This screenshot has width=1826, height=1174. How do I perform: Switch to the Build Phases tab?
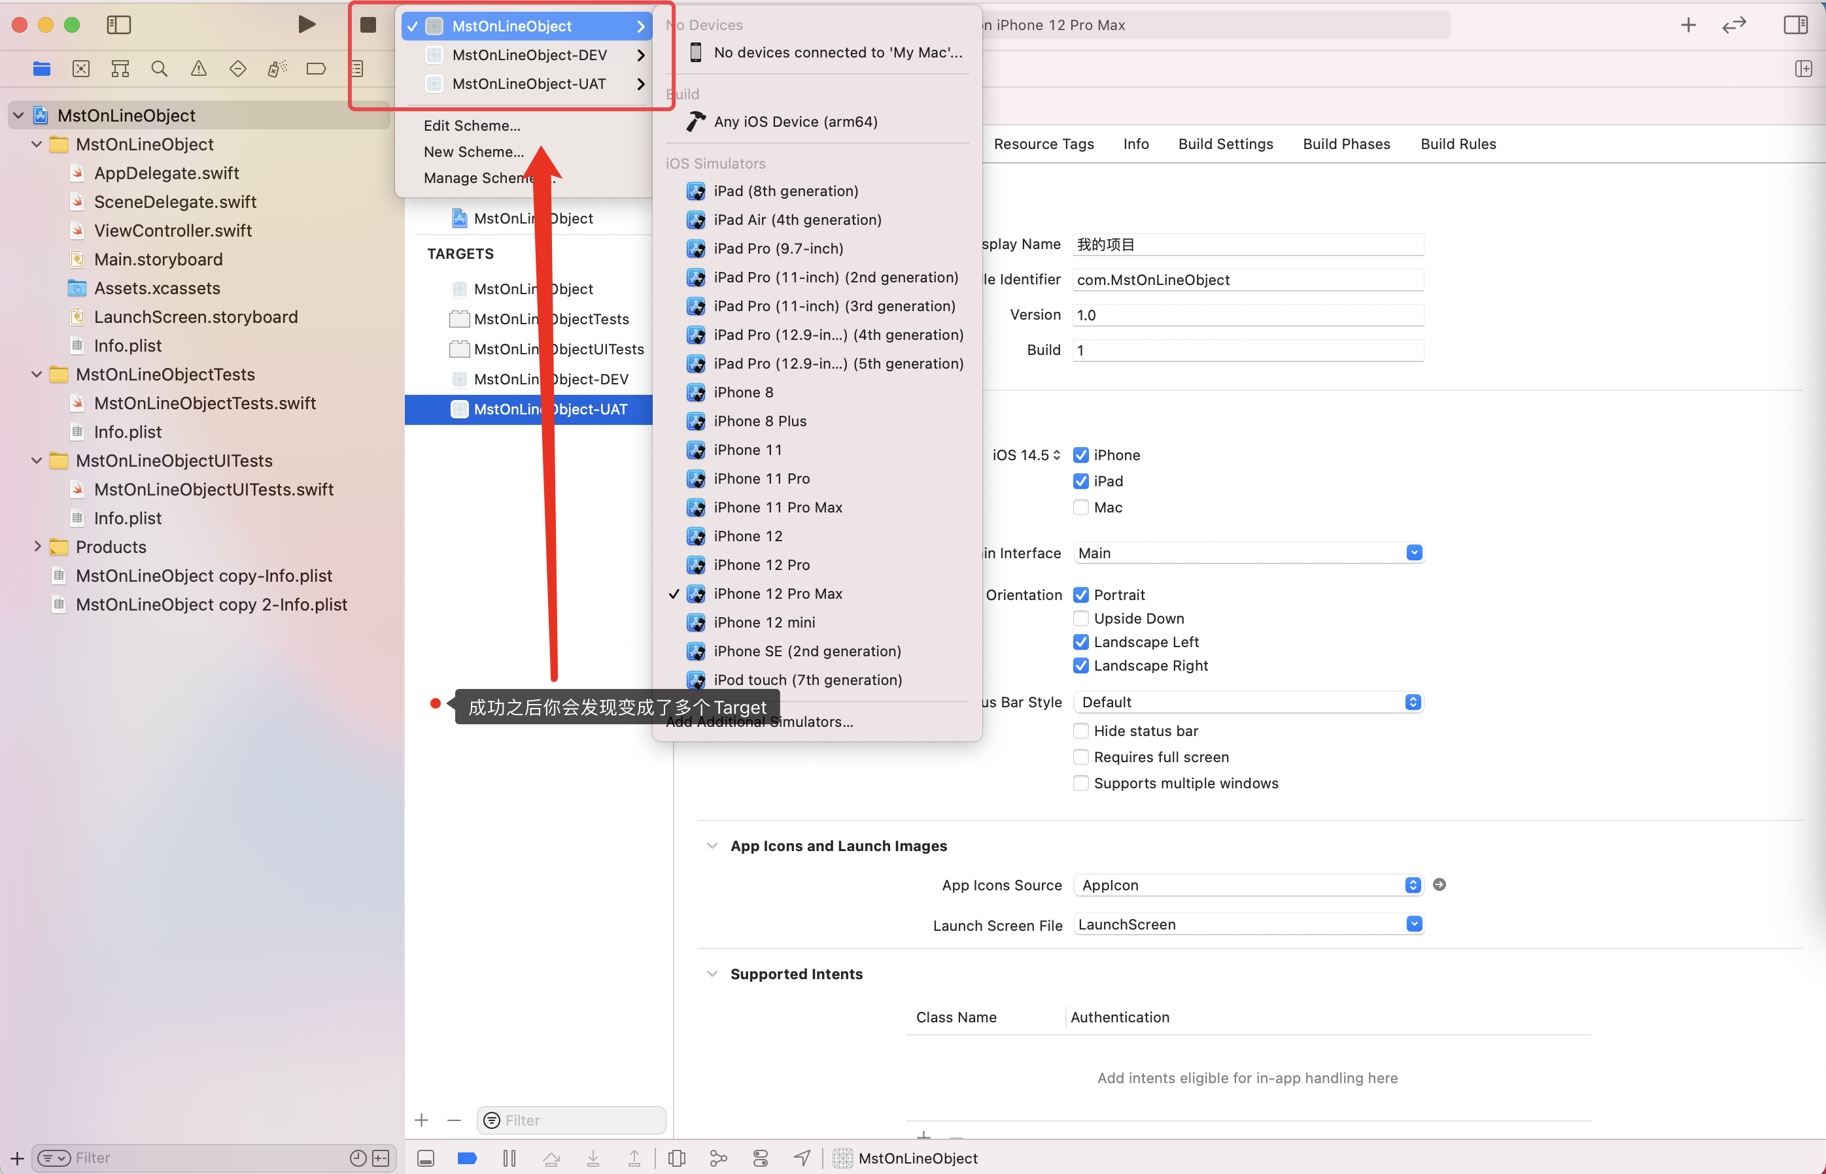[1346, 144]
